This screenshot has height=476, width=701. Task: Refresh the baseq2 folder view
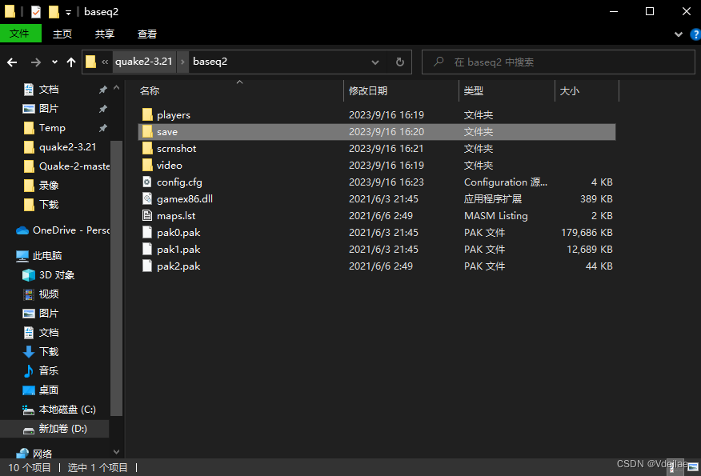(x=400, y=62)
